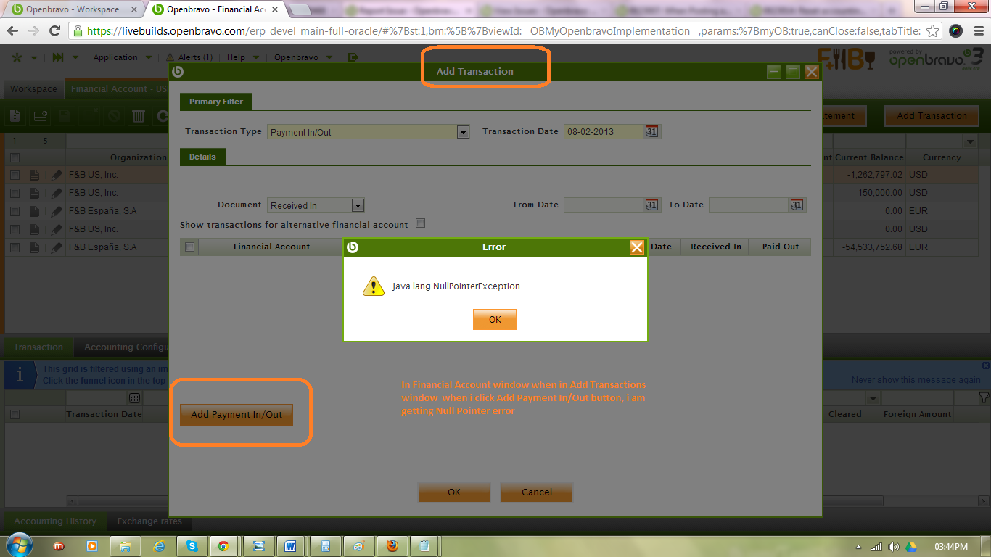Bookmark this page with the star icon
This screenshot has width=991, height=557.
pos(934,31)
